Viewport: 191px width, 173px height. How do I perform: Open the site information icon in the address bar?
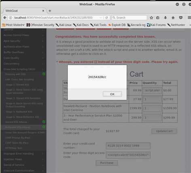coord(11,18)
